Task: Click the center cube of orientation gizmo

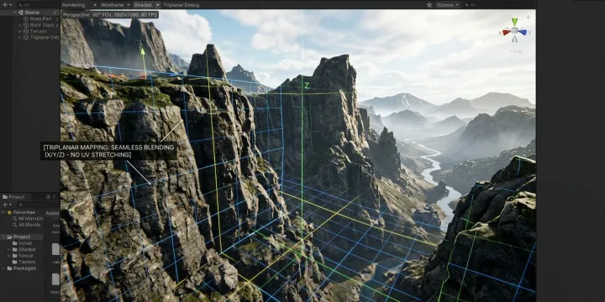Action: [x=515, y=31]
